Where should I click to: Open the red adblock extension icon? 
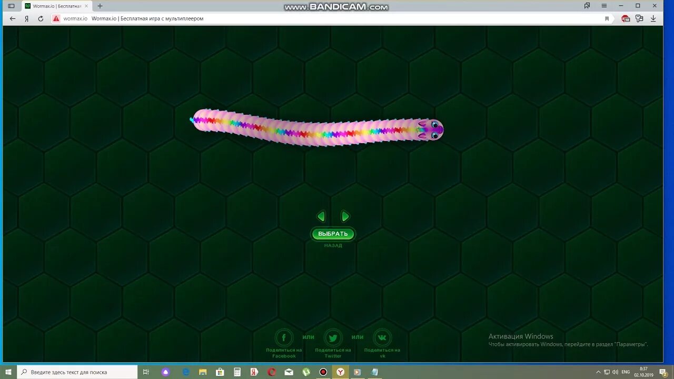click(626, 18)
